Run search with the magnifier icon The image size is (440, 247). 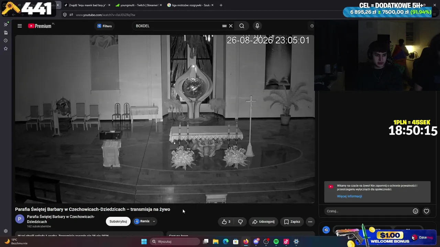[242, 26]
